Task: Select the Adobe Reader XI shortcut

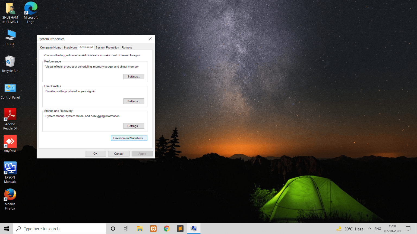Action: tap(10, 119)
